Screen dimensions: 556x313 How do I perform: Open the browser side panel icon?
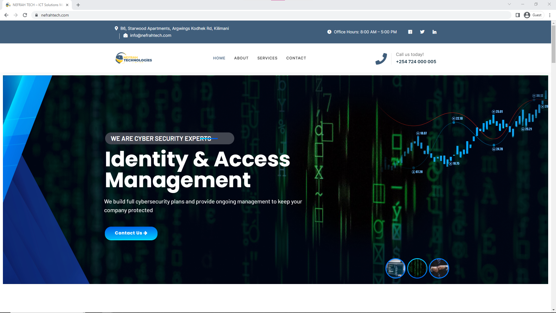click(518, 15)
